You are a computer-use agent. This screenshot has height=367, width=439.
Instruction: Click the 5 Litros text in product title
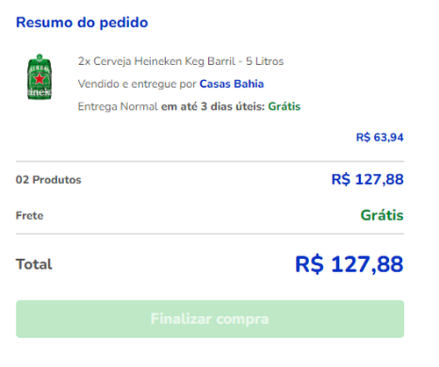tap(264, 61)
